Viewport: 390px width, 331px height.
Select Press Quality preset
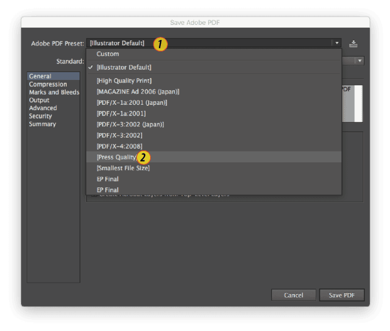117,157
